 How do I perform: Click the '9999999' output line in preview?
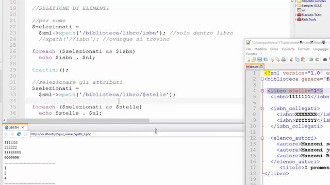pos(11,158)
